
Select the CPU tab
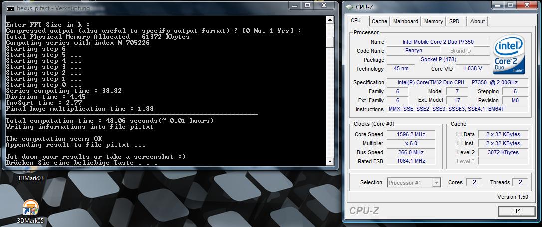coord(356,21)
